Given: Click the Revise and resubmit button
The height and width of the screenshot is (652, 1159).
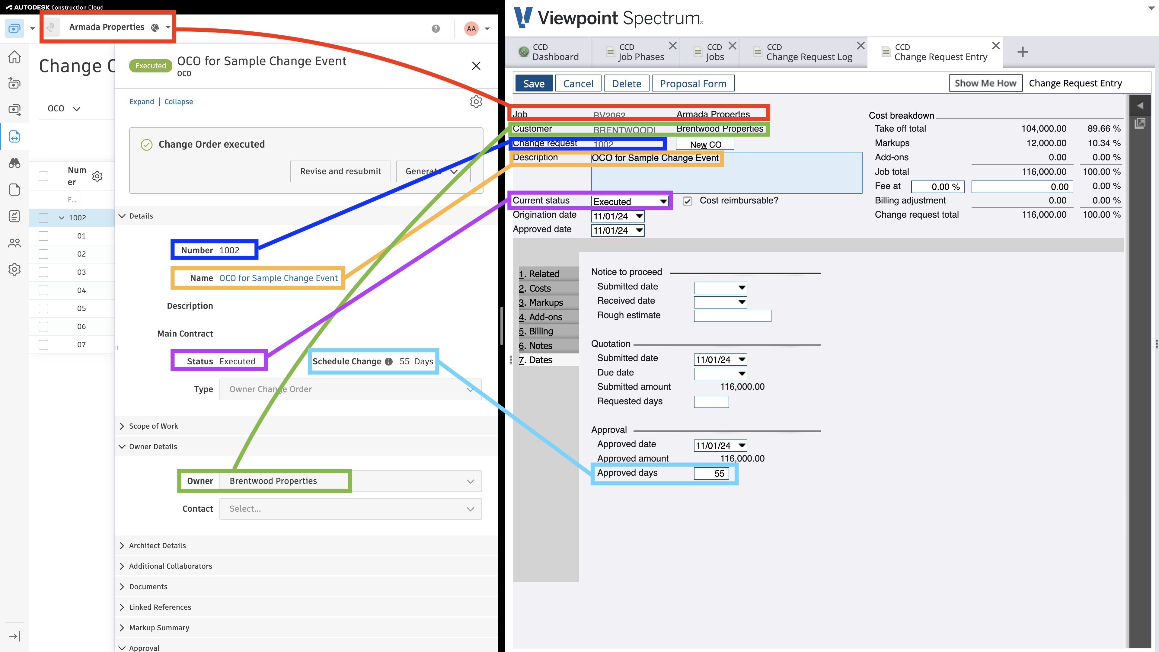Looking at the screenshot, I should (340, 170).
